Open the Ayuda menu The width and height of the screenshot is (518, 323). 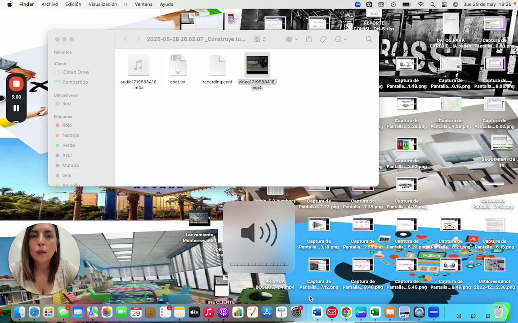point(166,4)
